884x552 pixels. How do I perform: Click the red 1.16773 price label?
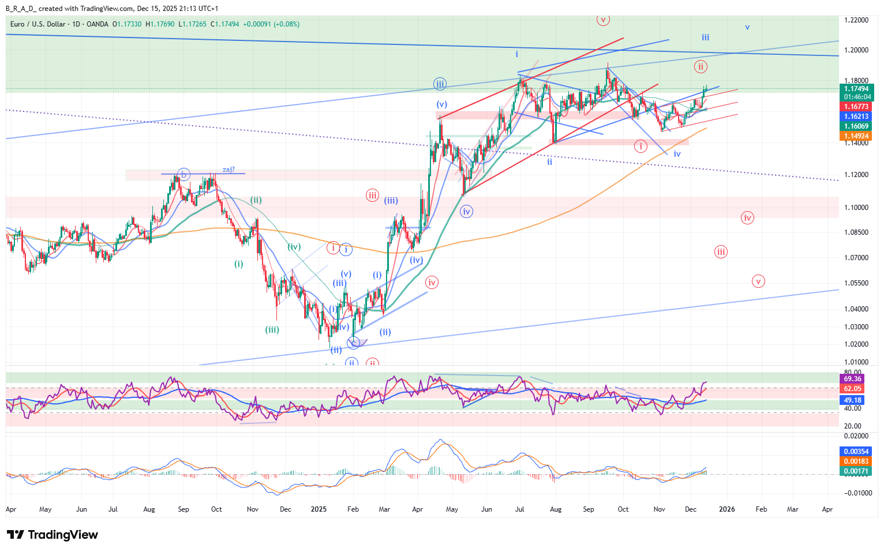[x=856, y=107]
